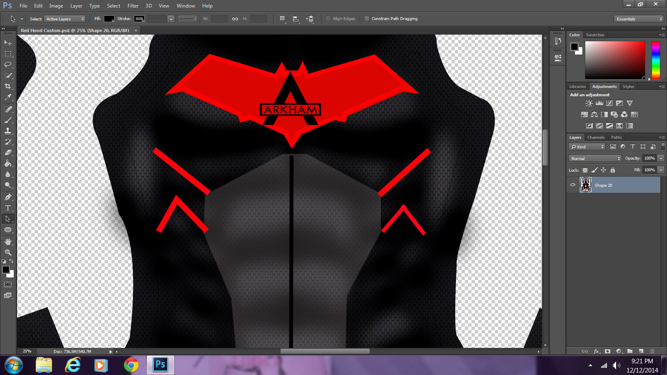Toggle lock image pixels brush icon
The height and width of the screenshot is (375, 667).
594,170
